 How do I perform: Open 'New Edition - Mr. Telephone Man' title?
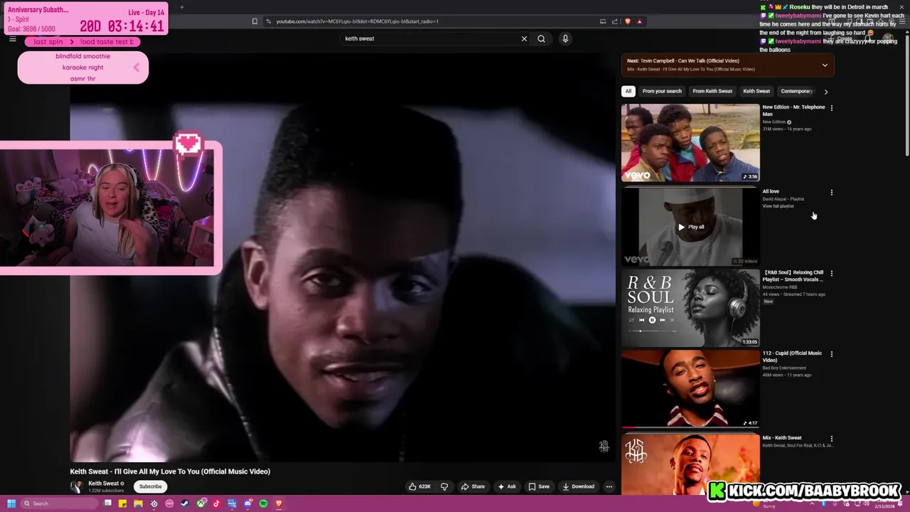coord(793,110)
